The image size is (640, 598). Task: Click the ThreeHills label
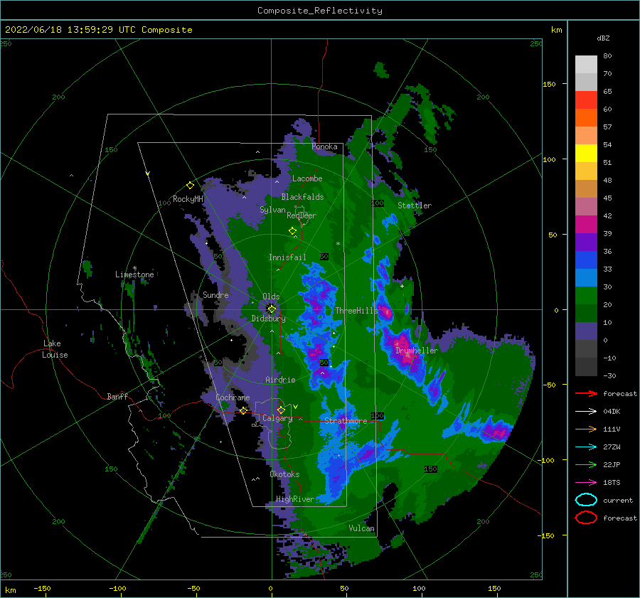[357, 311]
